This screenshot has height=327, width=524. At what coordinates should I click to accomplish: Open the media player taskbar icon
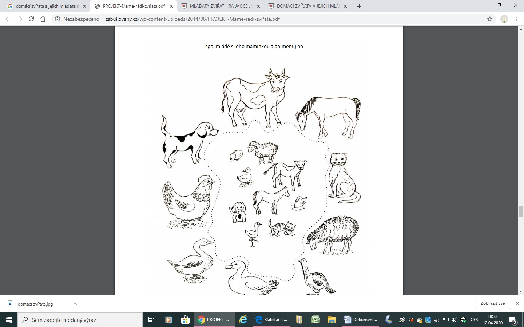pos(168,320)
